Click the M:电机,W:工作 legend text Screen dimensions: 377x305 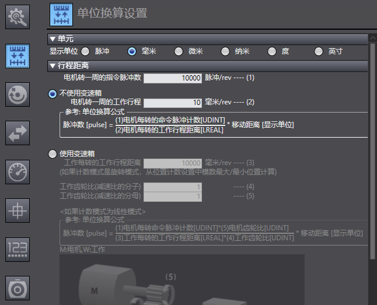pyautogui.click(x=82, y=250)
